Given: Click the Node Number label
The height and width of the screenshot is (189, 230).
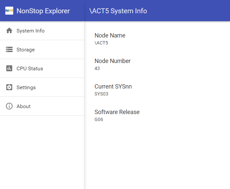Looking at the screenshot, I should (112, 61).
